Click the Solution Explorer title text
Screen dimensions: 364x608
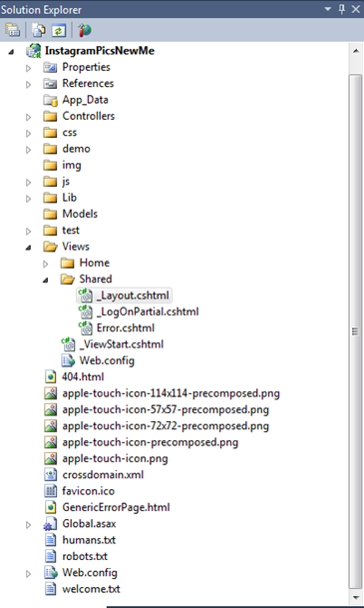pyautogui.click(x=41, y=9)
